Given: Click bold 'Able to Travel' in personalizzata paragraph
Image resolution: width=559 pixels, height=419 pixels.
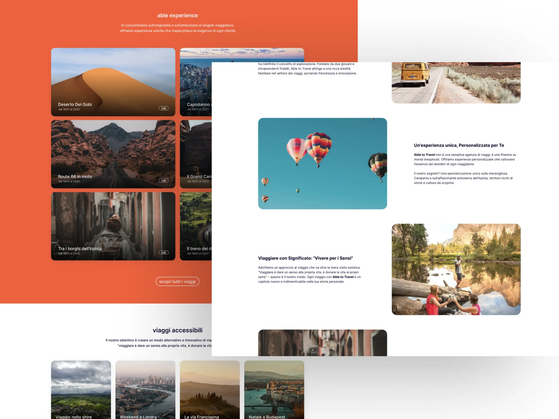Looking at the screenshot, I should [424, 155].
